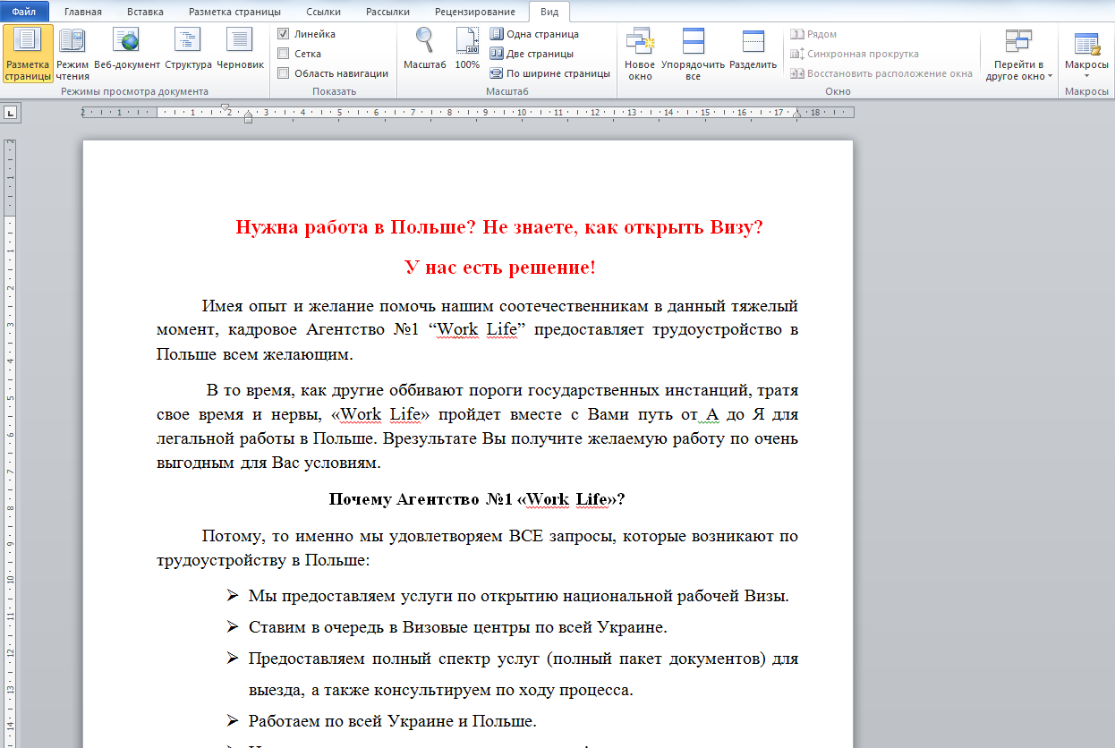1115x748 pixels.
Task: Click bullet text "Работаем по всей Украине и Польше."
Action: point(393,721)
